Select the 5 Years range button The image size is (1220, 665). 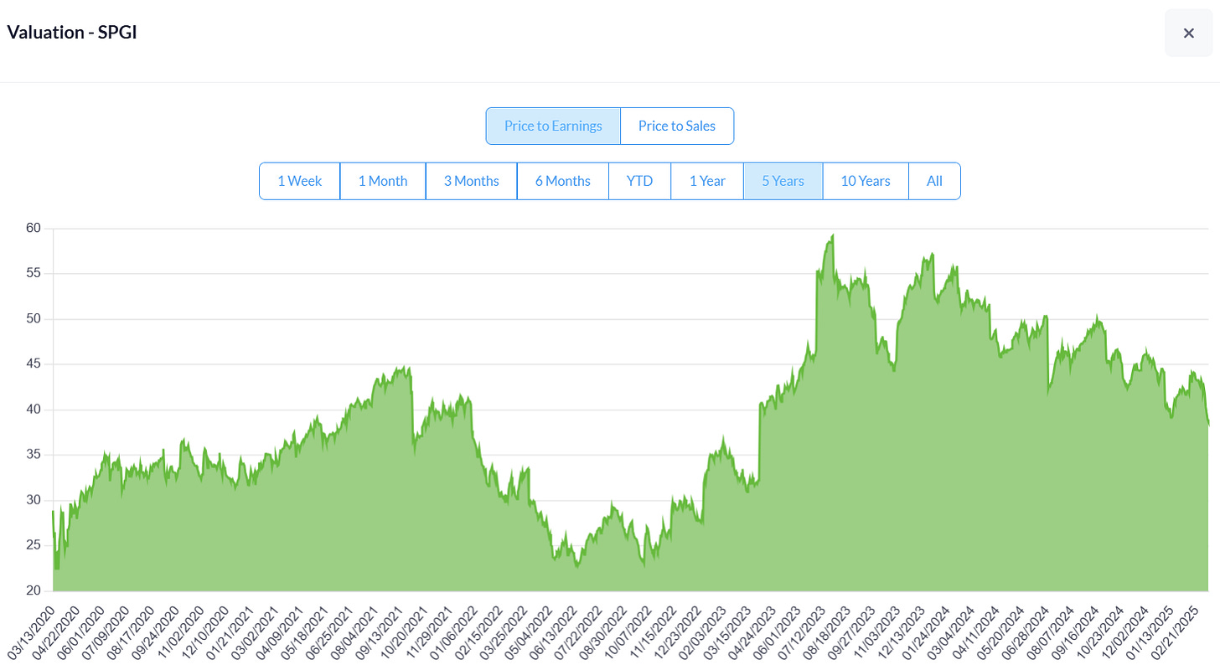pos(783,181)
